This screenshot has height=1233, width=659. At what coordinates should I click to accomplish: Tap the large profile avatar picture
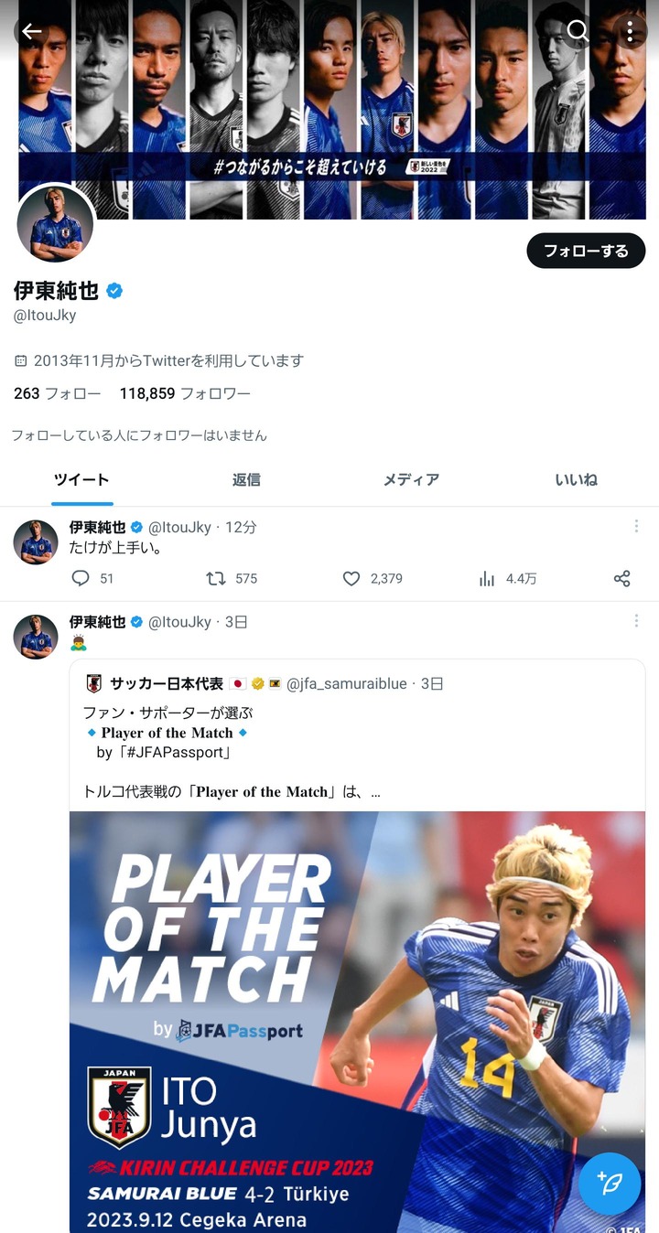[x=56, y=224]
